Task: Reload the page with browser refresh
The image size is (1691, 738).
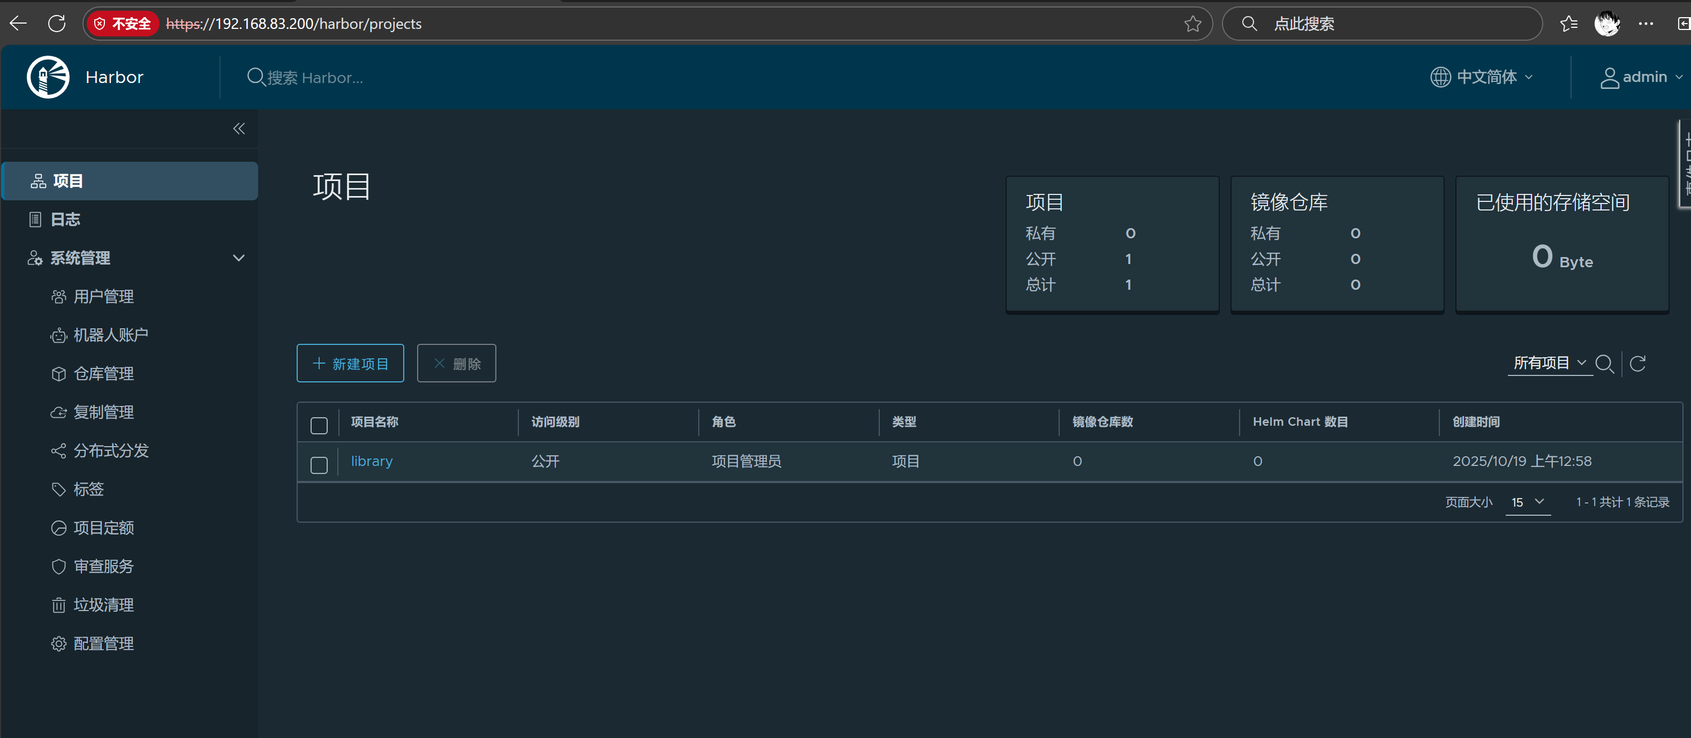Action: tap(57, 24)
